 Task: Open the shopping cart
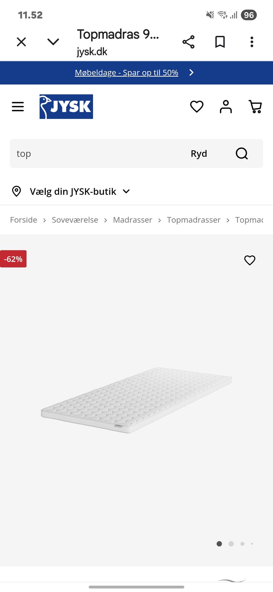coord(255,107)
